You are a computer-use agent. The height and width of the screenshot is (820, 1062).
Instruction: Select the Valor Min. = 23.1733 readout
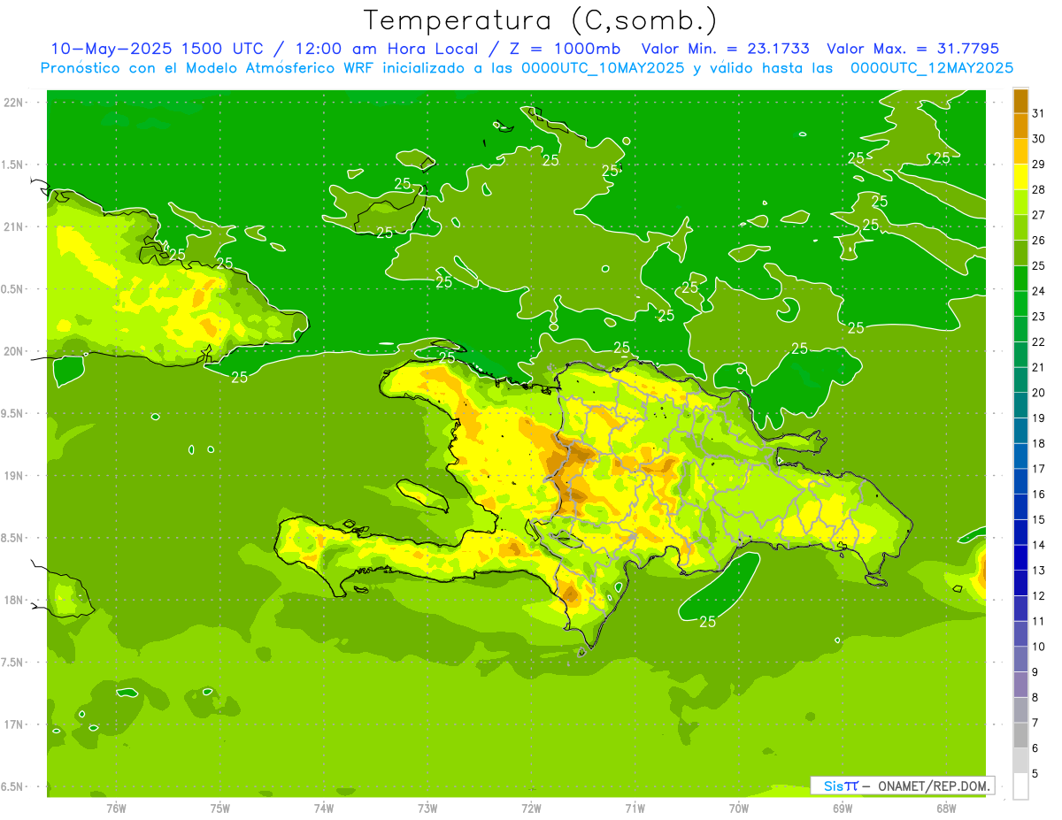coord(726,49)
